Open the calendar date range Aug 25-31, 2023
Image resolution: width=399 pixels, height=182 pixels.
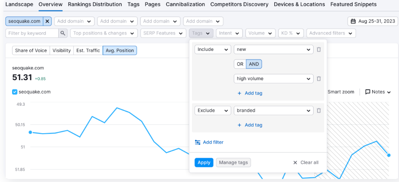coord(373,22)
